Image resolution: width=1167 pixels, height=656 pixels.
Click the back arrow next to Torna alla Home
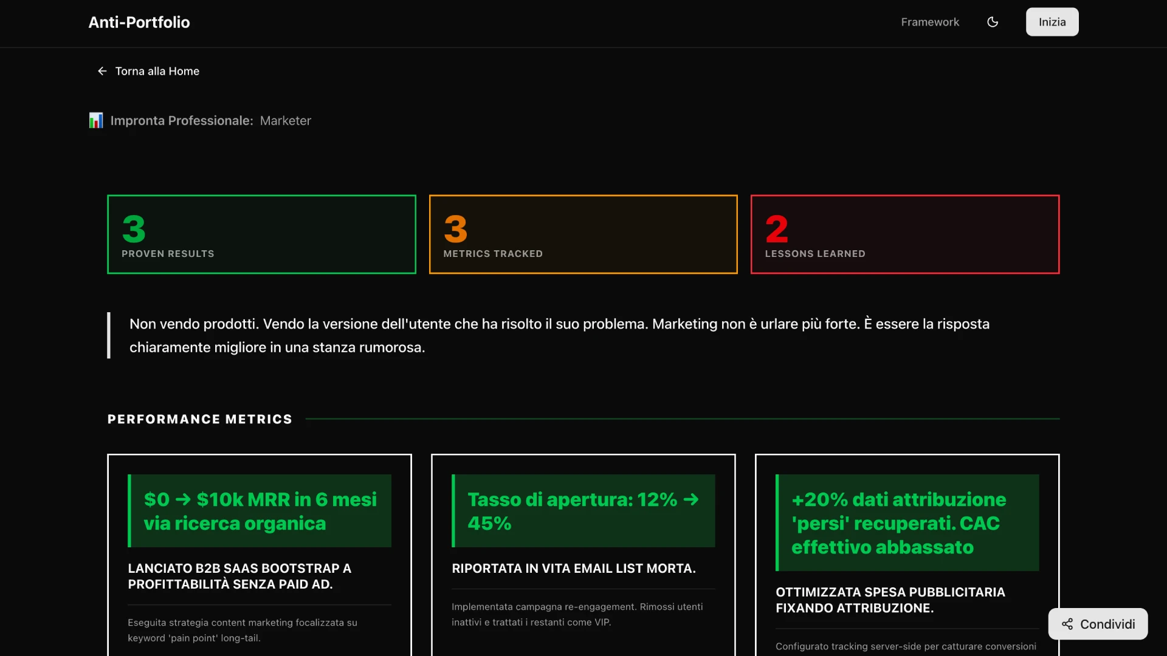pyautogui.click(x=102, y=71)
